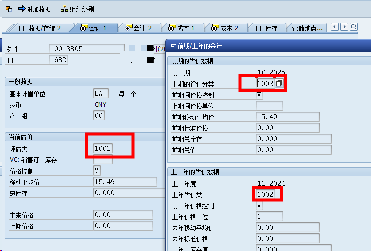This screenshot has height=251, width=371.
Task: Click 前期总库存 field
Action: [x=293, y=139]
